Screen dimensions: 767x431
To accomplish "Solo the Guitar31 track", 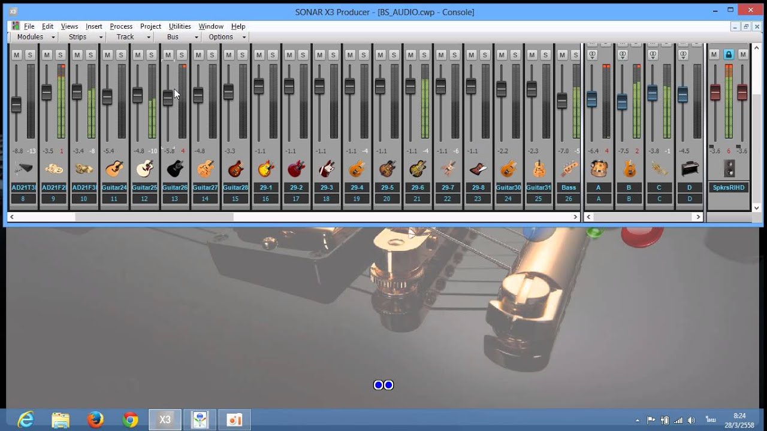I will [x=545, y=55].
